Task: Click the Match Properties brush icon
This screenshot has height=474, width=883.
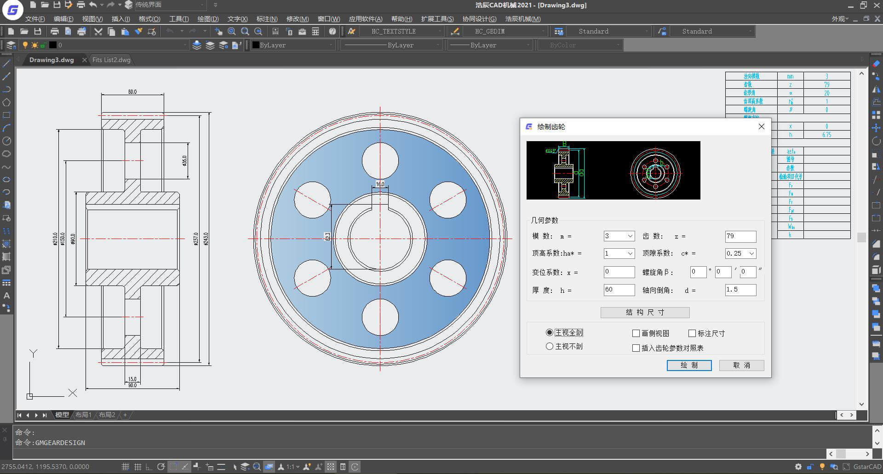Action: pyautogui.click(x=138, y=31)
